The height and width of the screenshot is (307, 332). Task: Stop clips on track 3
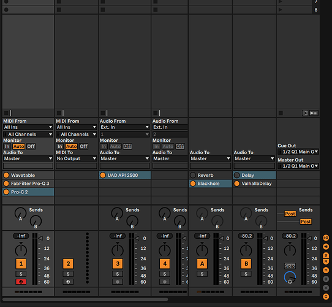click(103, 113)
